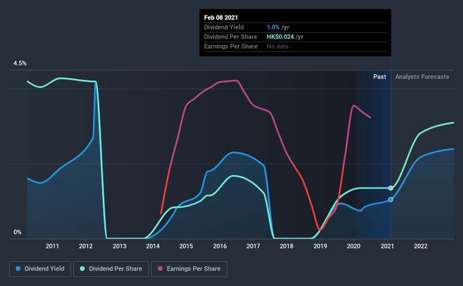Click the 2014 year axis label
The width and height of the screenshot is (463, 286).
pos(153,246)
